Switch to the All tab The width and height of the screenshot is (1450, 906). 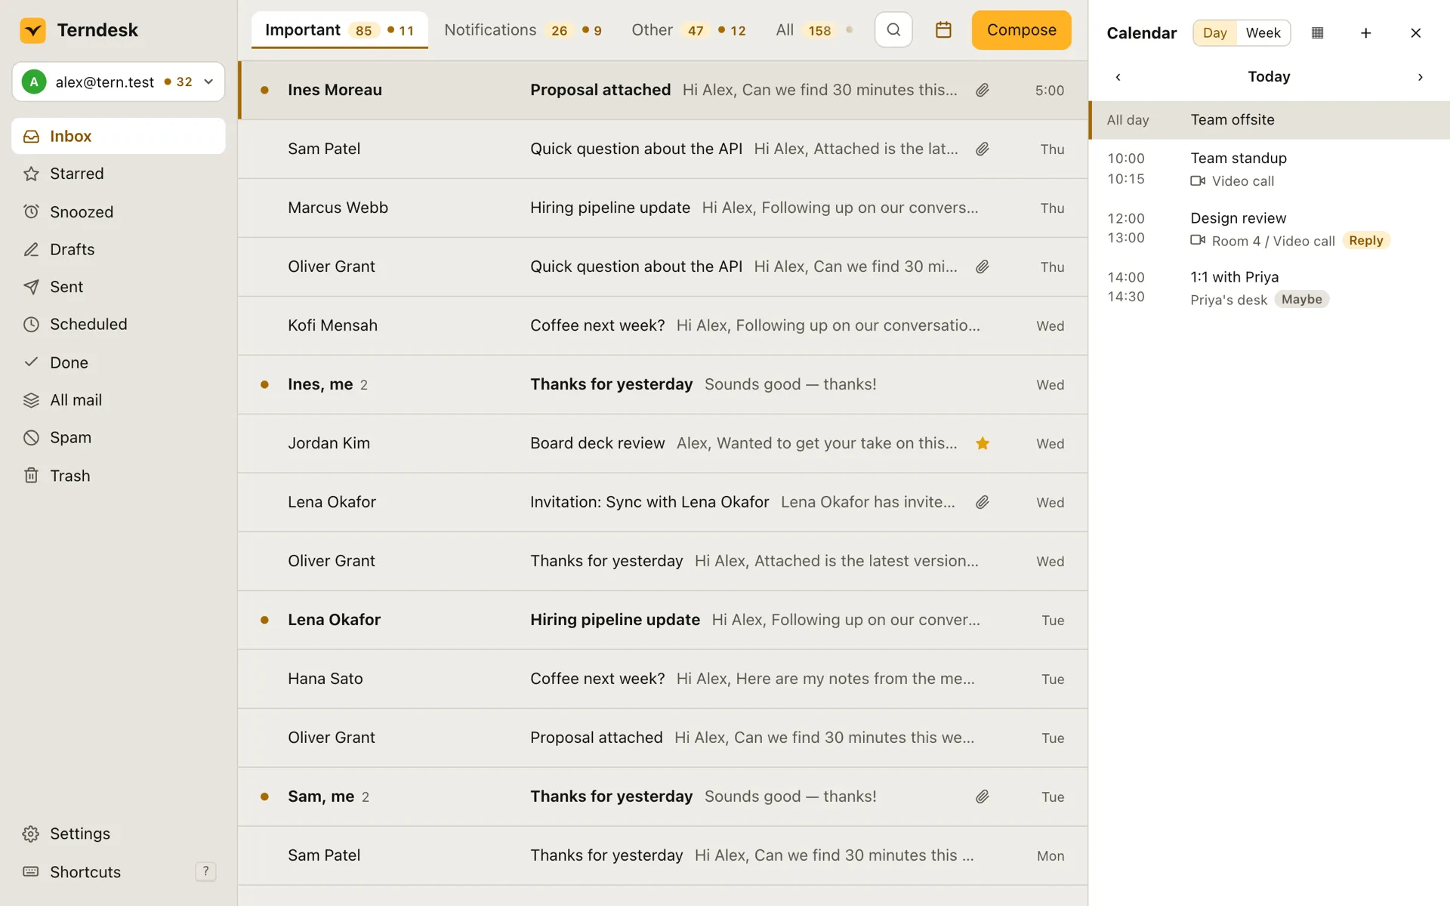pyautogui.click(x=814, y=30)
